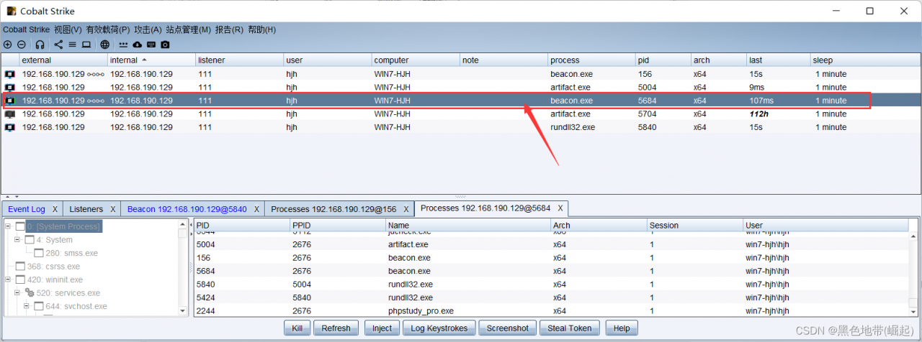This screenshot has height=342, width=922.
Task: Collapse the 4: System tree node
Action: [x=17, y=239]
